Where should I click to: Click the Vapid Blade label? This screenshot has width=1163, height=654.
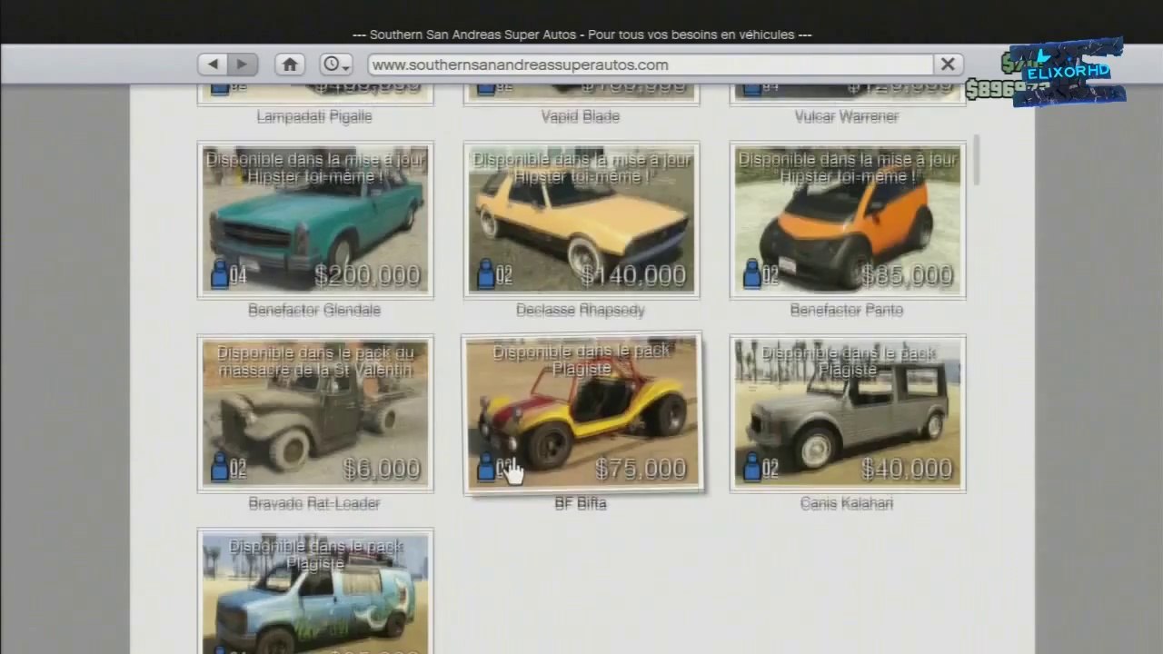pyautogui.click(x=581, y=116)
